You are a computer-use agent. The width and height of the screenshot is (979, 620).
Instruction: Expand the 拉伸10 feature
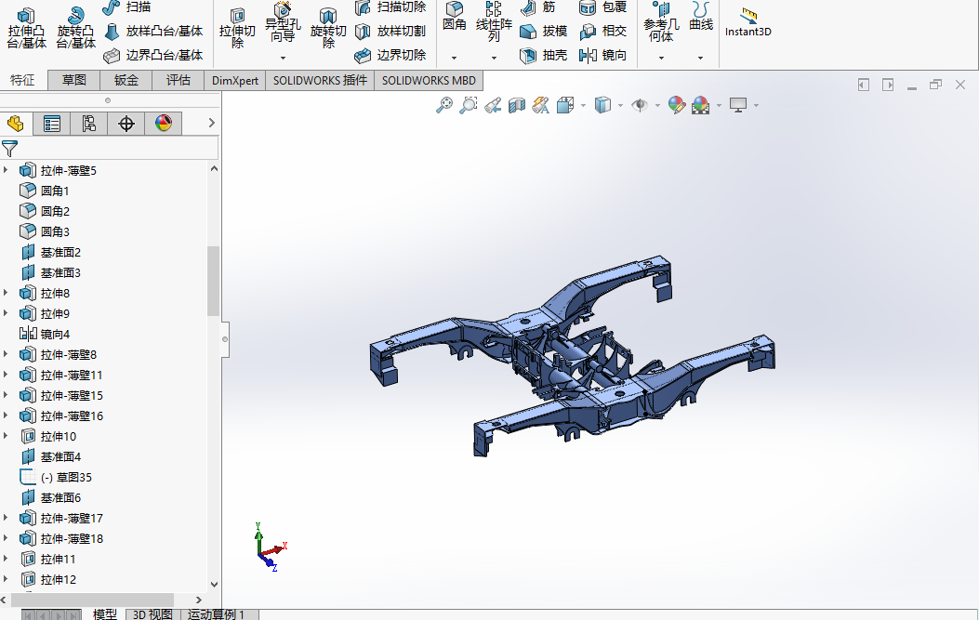6,436
